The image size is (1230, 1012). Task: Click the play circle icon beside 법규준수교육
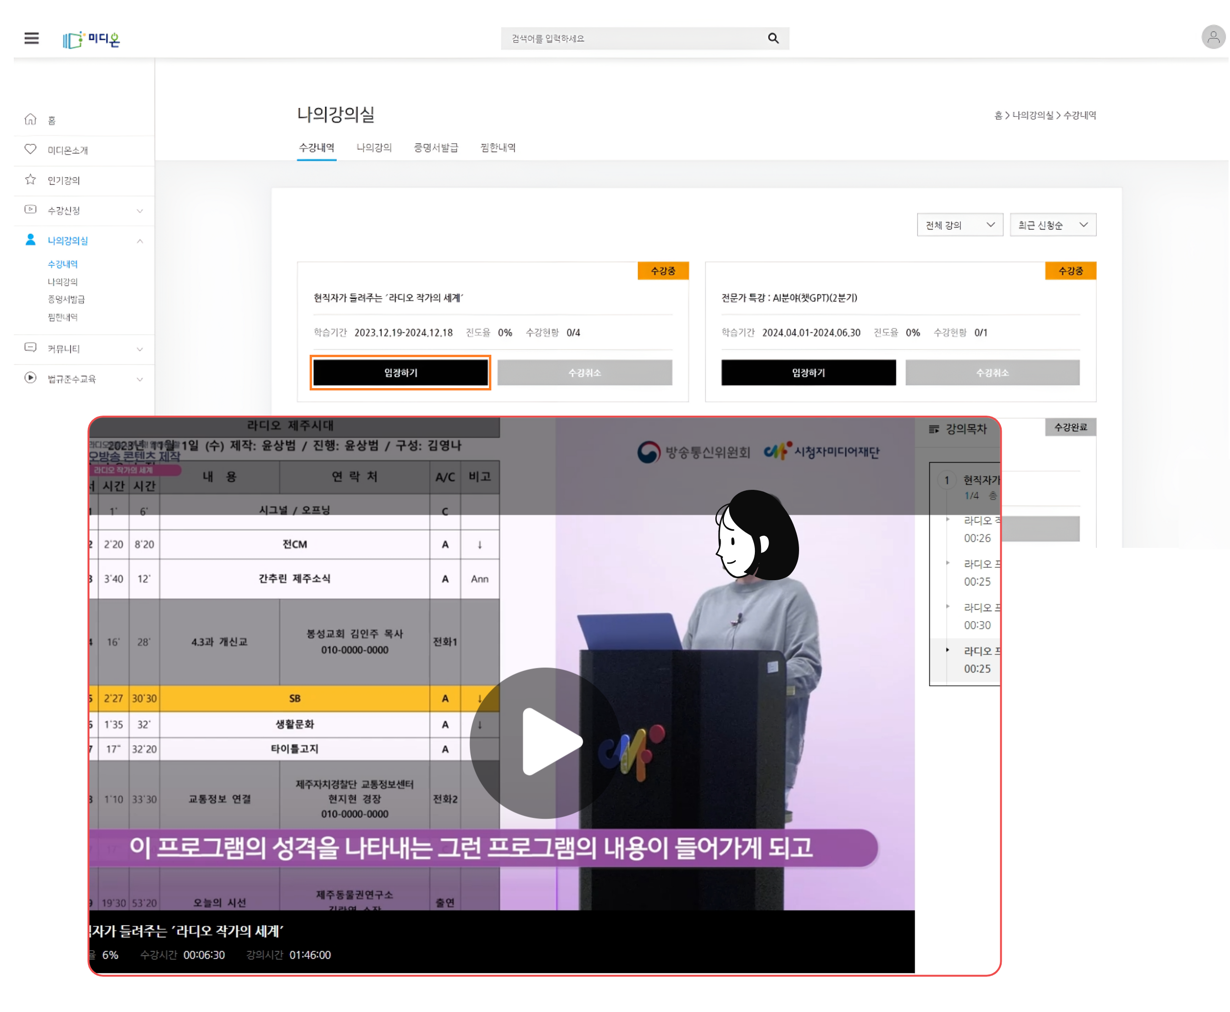pos(30,378)
